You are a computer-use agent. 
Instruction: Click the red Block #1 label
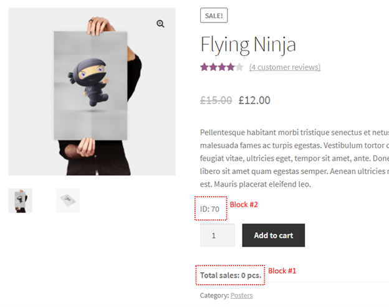[282, 271]
